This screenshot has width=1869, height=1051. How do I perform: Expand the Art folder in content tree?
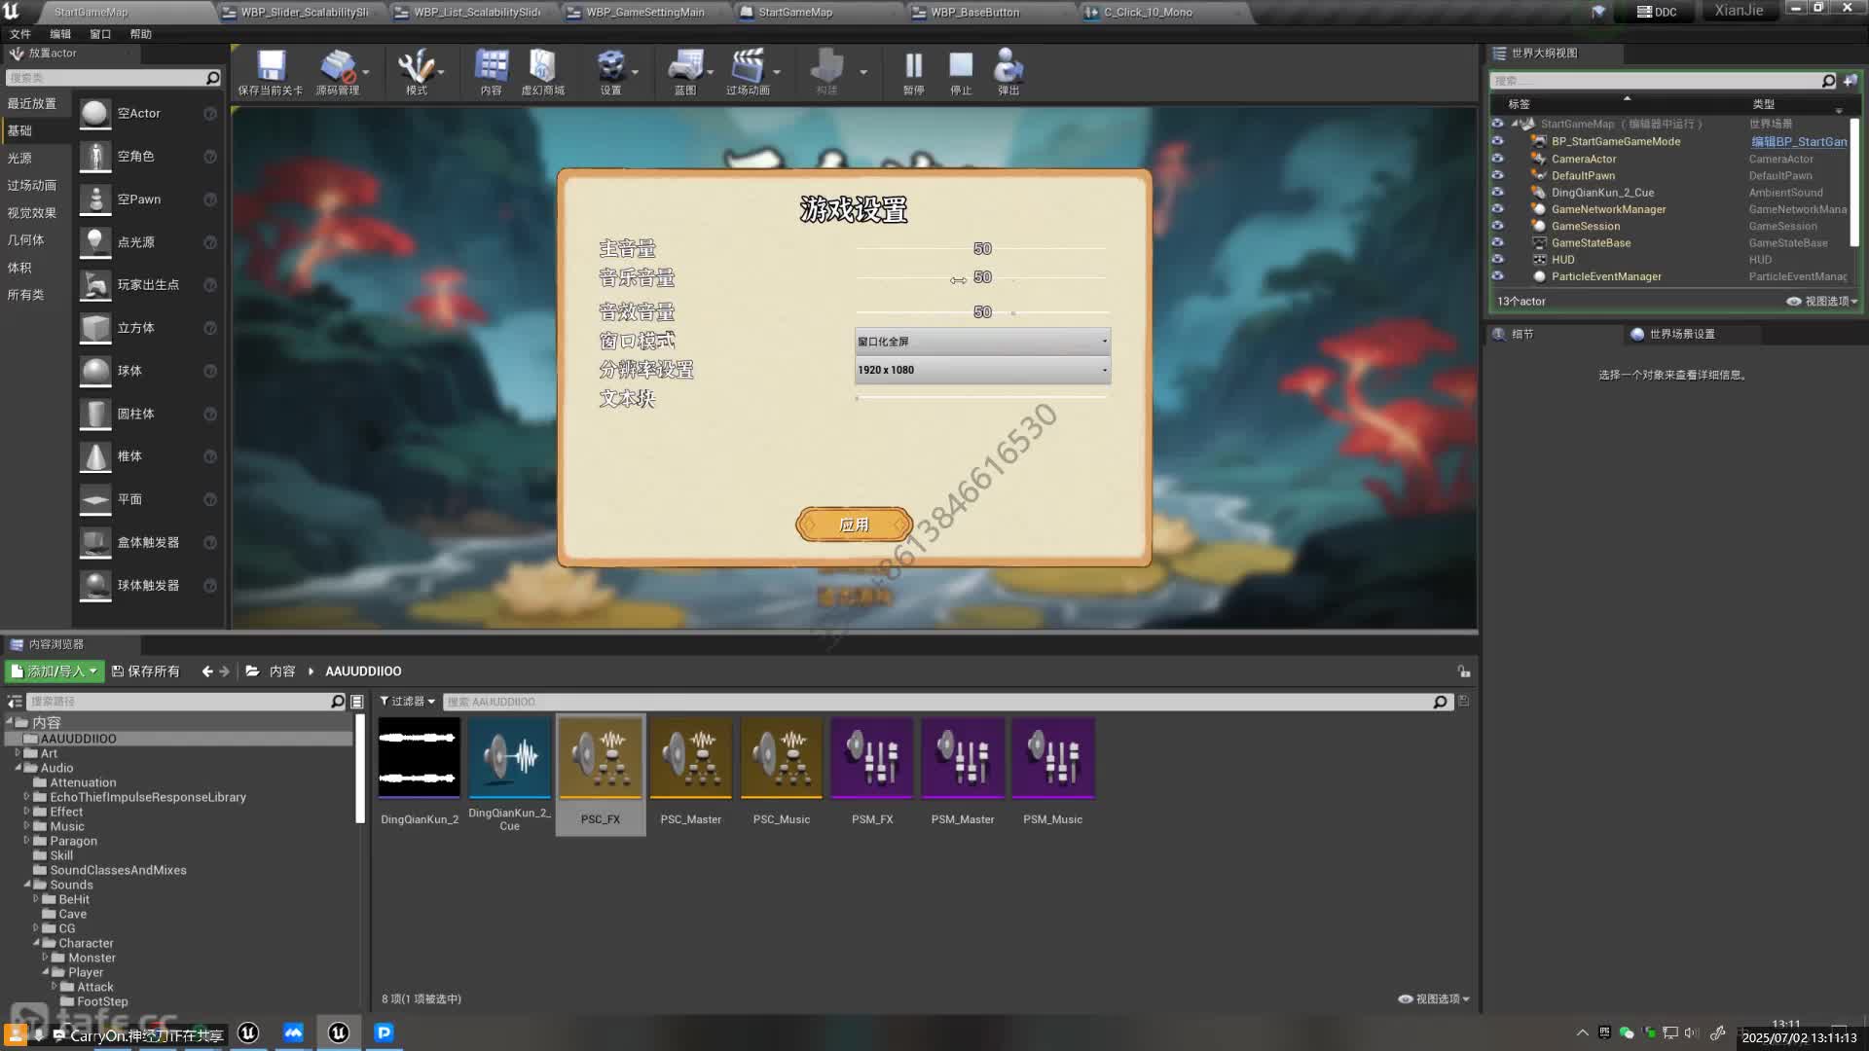click(x=18, y=753)
